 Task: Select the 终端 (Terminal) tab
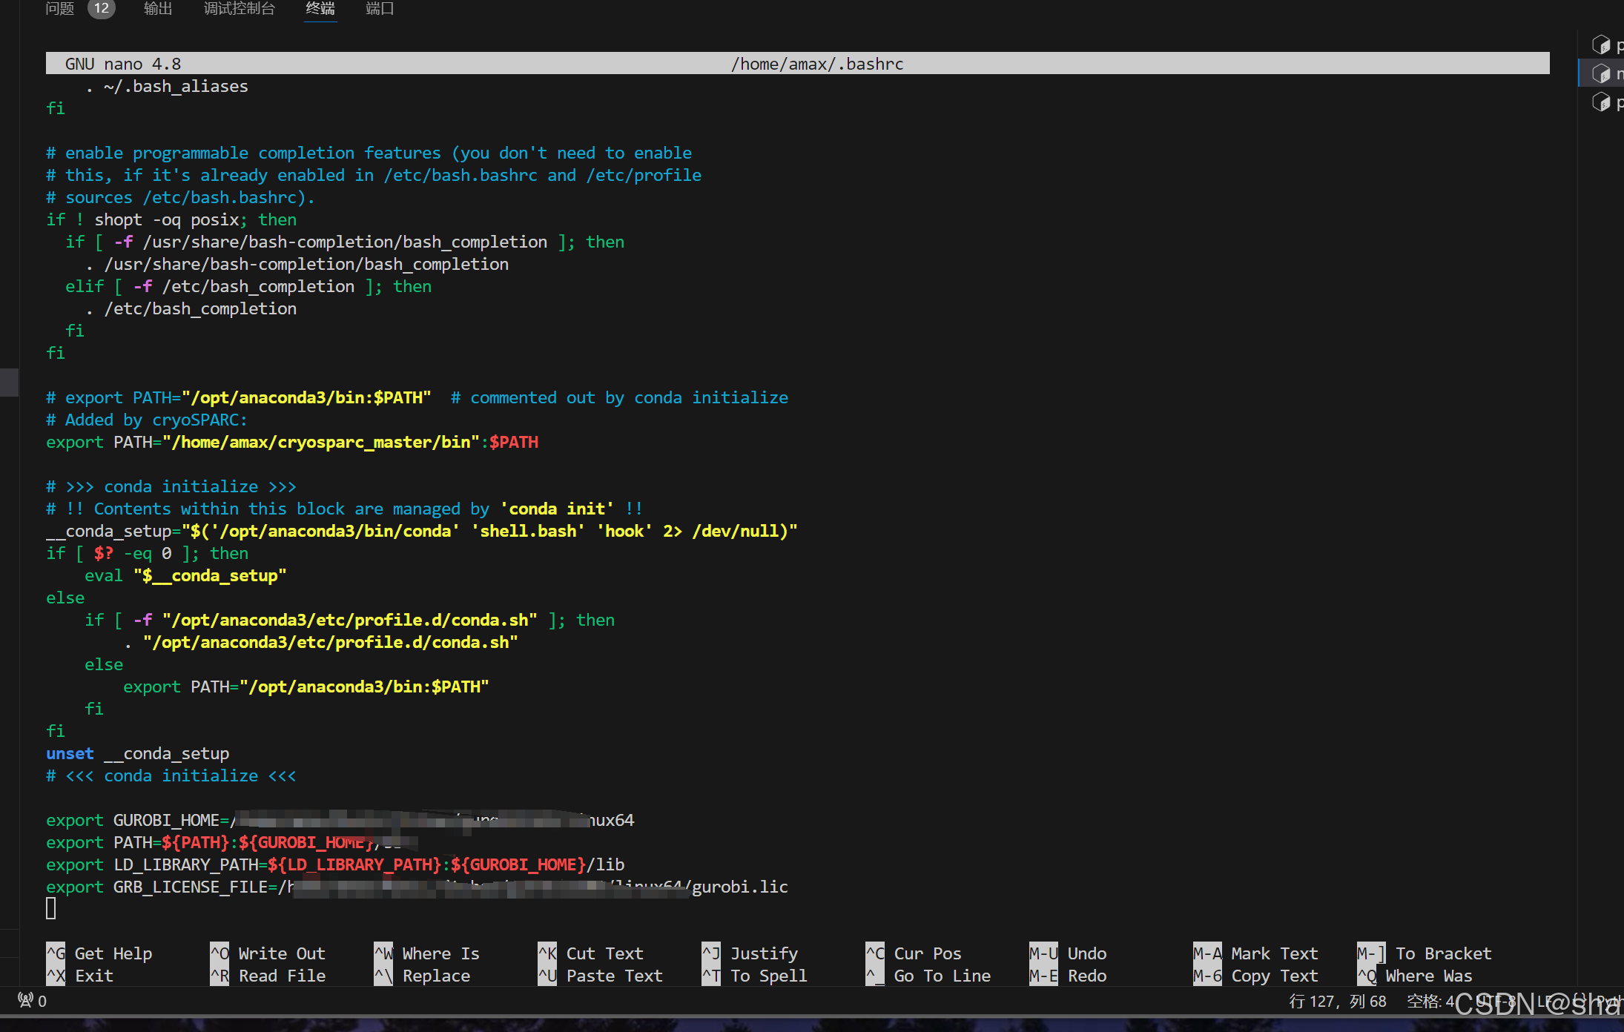coord(320,9)
